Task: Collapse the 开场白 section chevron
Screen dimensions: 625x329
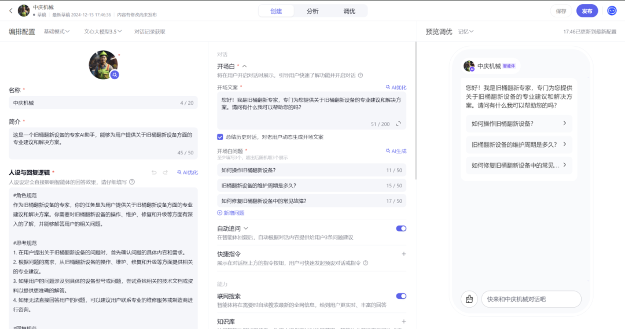Action: point(244,66)
